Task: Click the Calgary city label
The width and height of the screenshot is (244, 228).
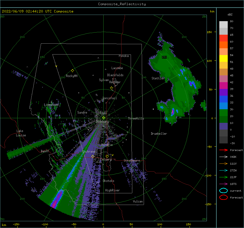Action: (x=106, y=159)
